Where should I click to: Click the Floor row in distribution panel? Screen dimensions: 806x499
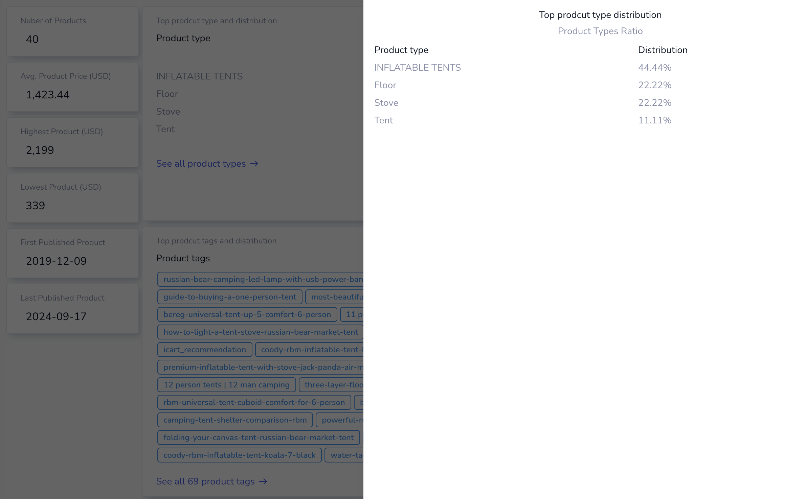(385, 85)
